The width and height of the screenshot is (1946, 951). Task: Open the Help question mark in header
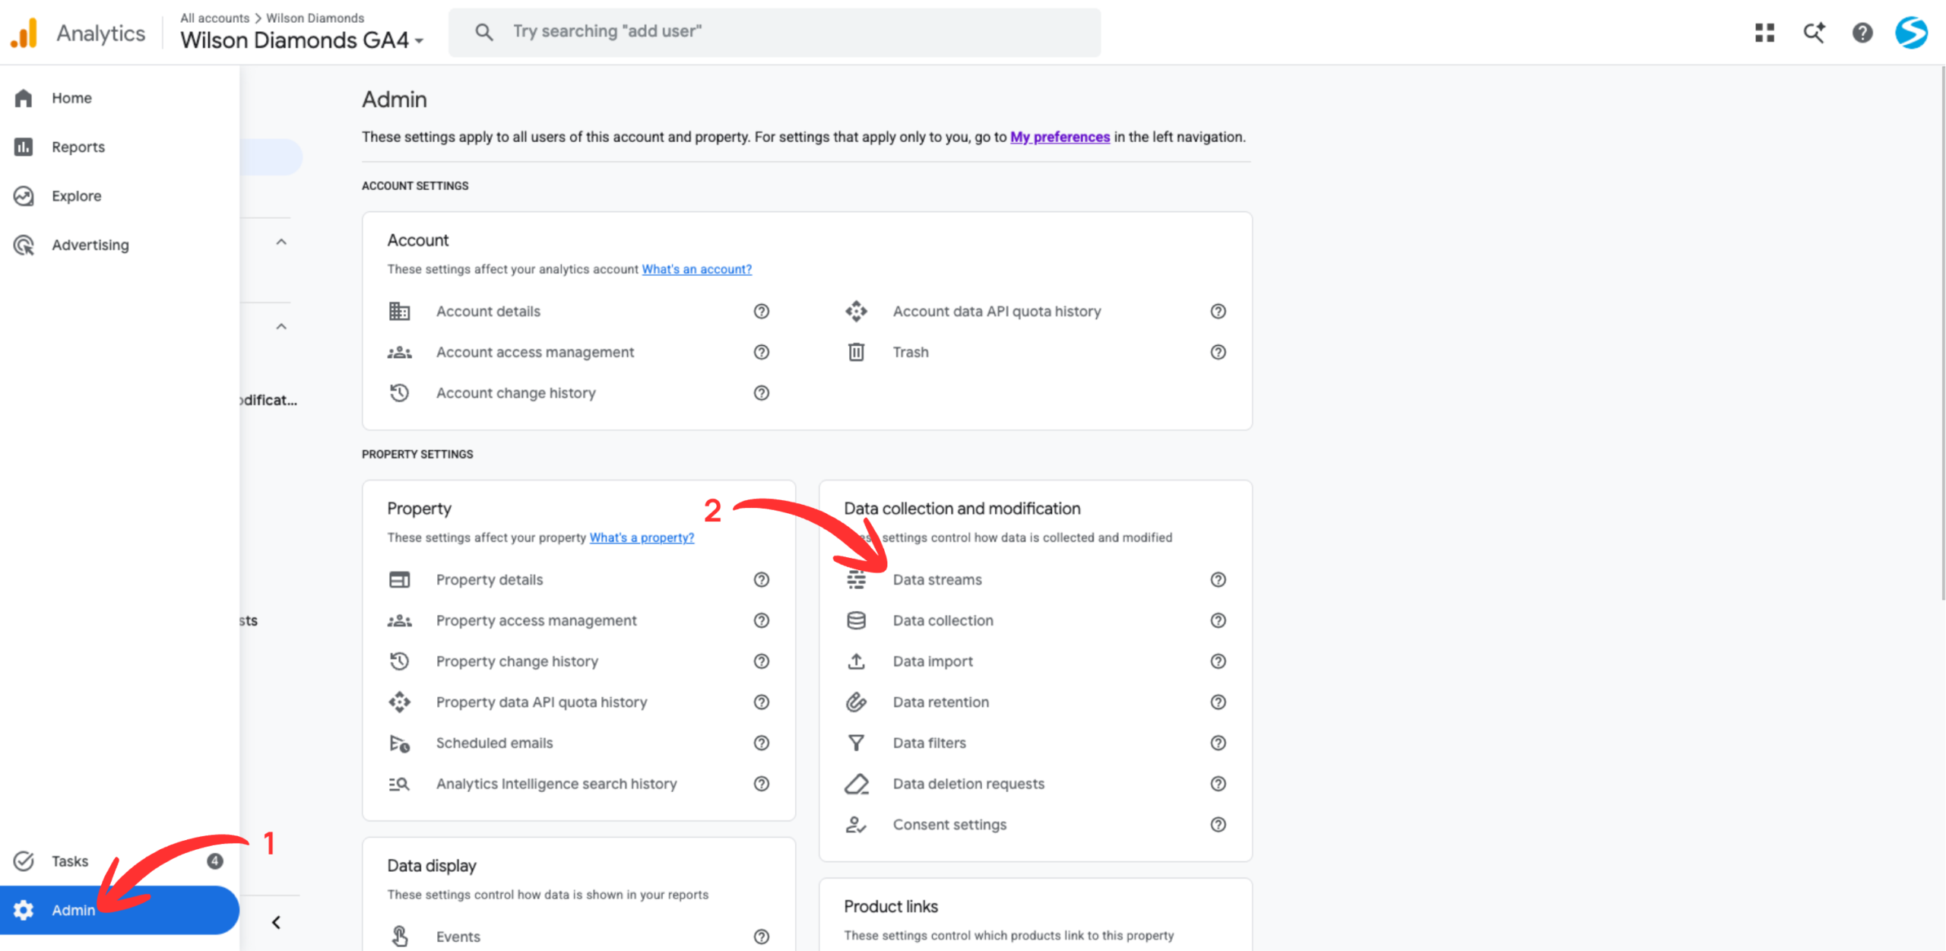(x=1862, y=33)
